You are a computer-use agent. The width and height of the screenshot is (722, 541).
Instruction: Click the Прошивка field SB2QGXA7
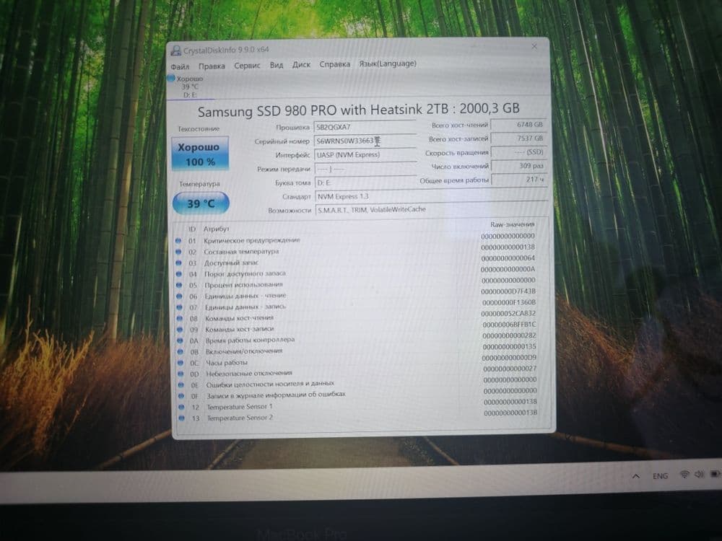[365, 127]
